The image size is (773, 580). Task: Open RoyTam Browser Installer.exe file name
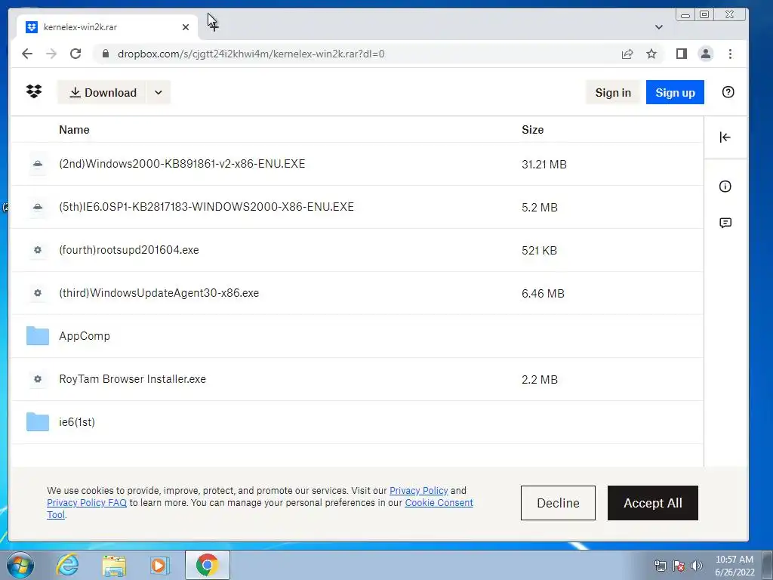pos(133,379)
